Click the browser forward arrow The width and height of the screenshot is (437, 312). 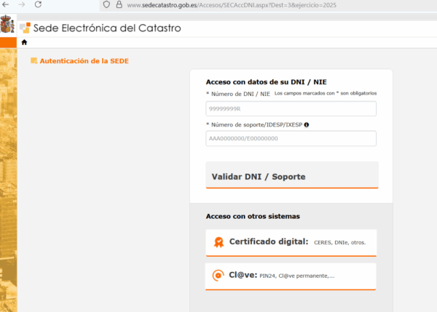[x=21, y=4]
